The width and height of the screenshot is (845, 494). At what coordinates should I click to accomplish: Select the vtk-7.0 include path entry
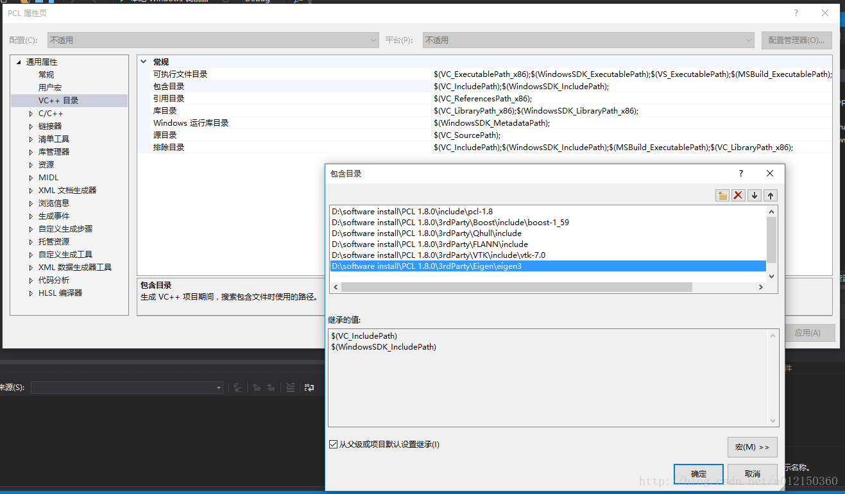[548, 255]
